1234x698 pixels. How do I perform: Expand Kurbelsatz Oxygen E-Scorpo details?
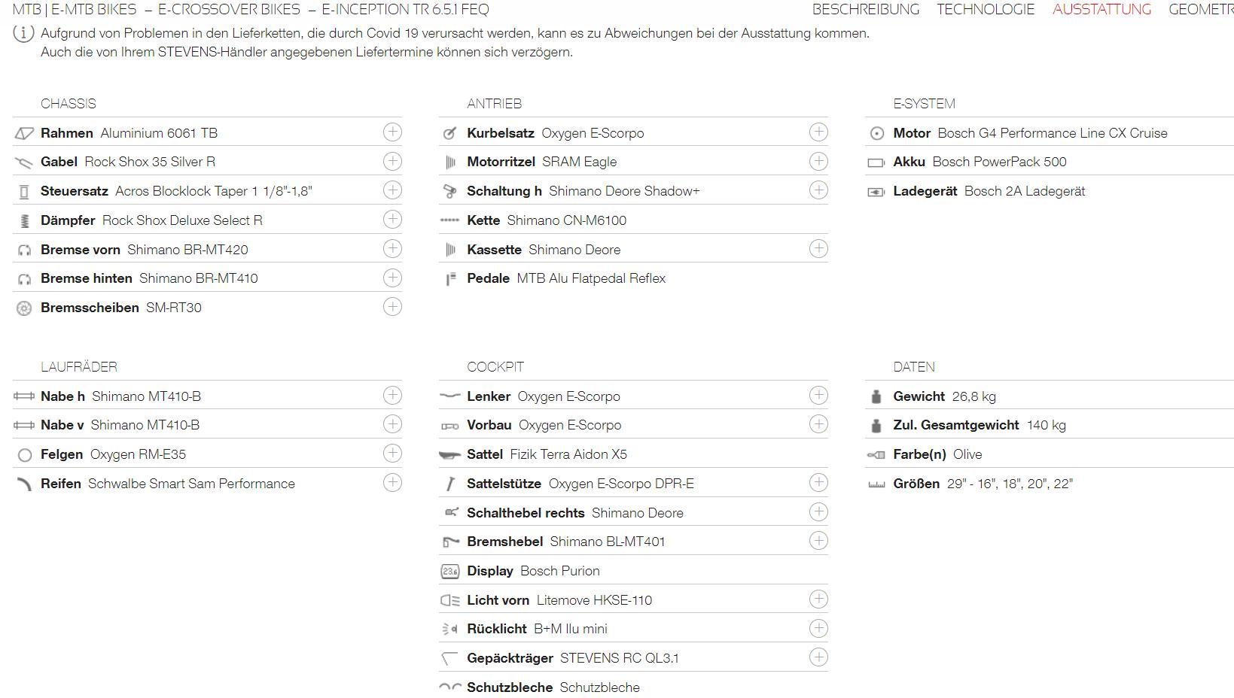818,132
